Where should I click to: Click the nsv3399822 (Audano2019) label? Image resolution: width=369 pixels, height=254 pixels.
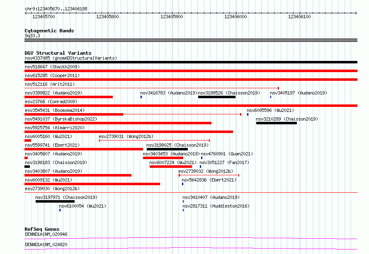coord(53,93)
